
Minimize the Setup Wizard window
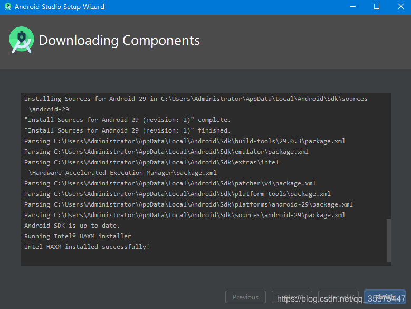click(353, 6)
